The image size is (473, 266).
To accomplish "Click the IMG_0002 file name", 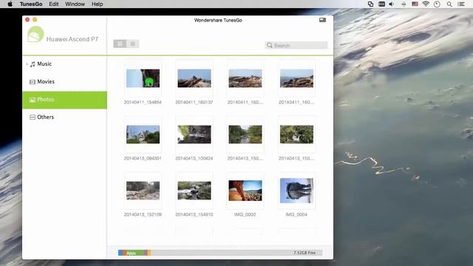I will pyautogui.click(x=245, y=214).
